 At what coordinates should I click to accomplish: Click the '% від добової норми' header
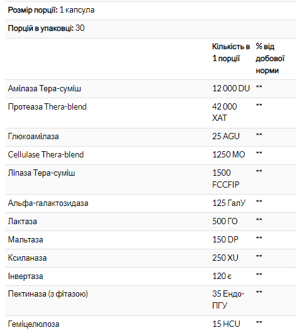(270, 59)
